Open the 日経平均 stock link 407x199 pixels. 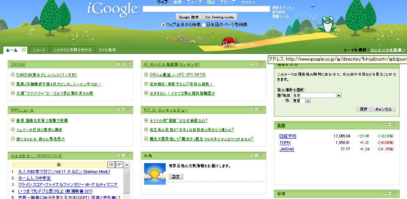click(288, 136)
